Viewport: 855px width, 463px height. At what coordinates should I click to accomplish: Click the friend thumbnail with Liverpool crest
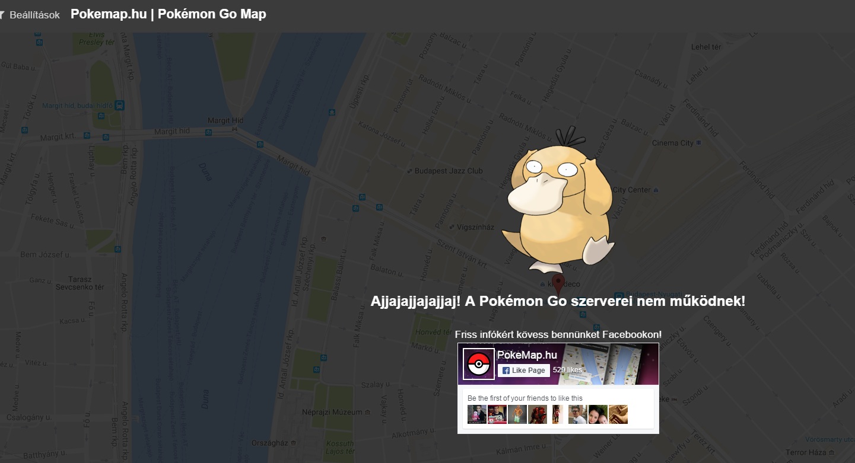click(497, 414)
